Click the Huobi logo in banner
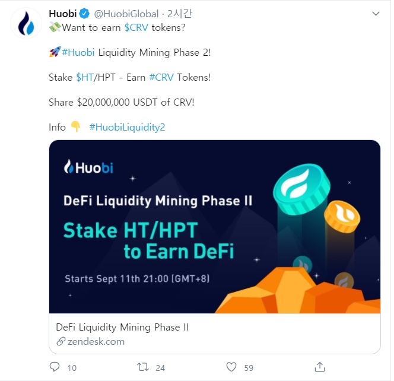 pyautogui.click(x=88, y=167)
